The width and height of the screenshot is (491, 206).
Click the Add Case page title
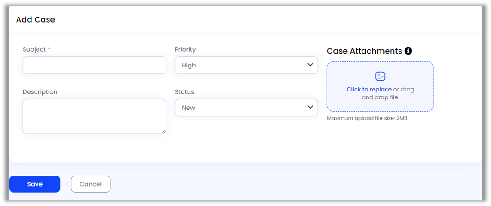click(x=36, y=20)
